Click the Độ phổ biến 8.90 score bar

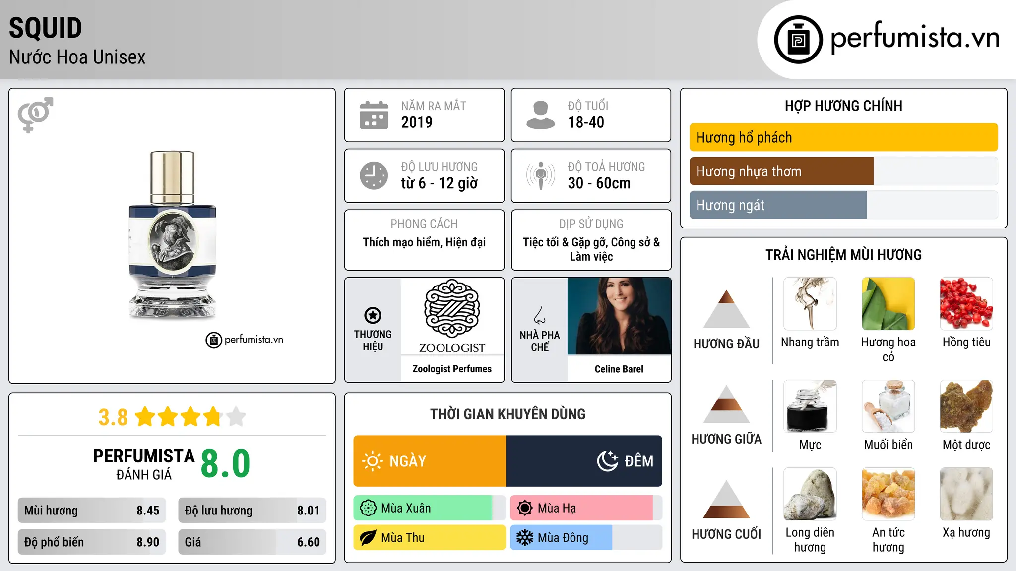point(92,542)
